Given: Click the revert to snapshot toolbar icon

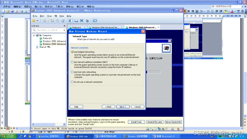Looking at the screenshot, I should pos(58,21).
